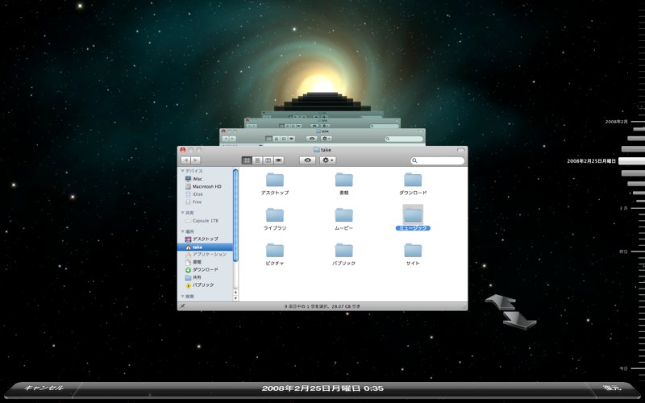
Task: Click 復元 to restore the selection
Action: (x=612, y=388)
